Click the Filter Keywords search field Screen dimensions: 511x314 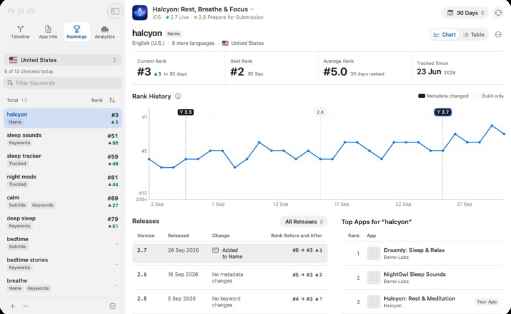[63, 83]
